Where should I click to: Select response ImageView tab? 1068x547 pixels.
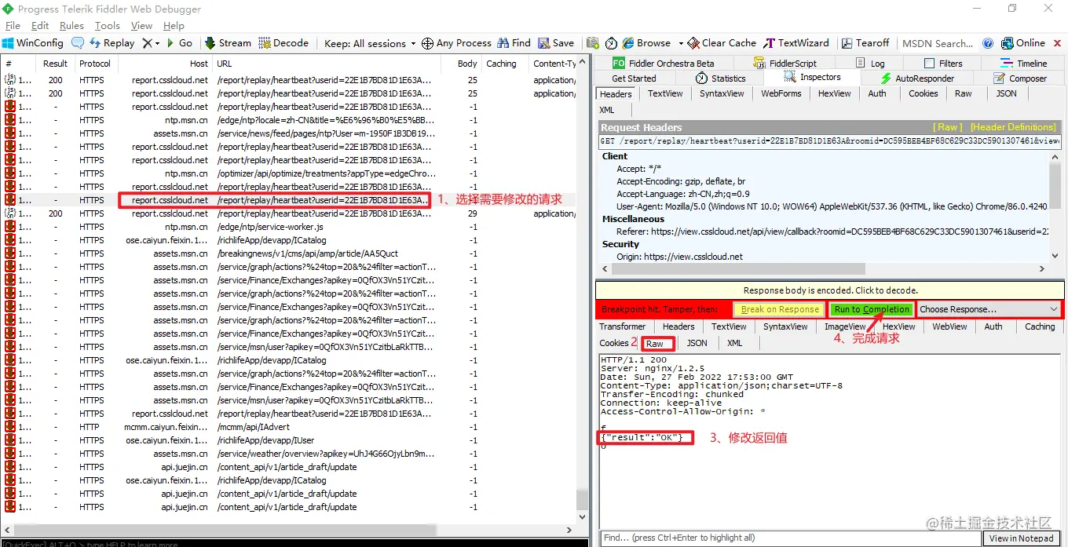click(x=845, y=326)
